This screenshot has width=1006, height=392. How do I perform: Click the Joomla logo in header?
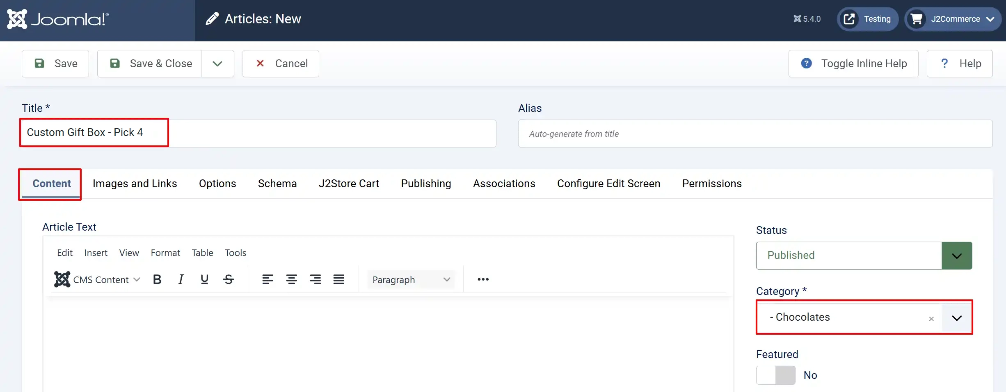pyautogui.click(x=58, y=19)
